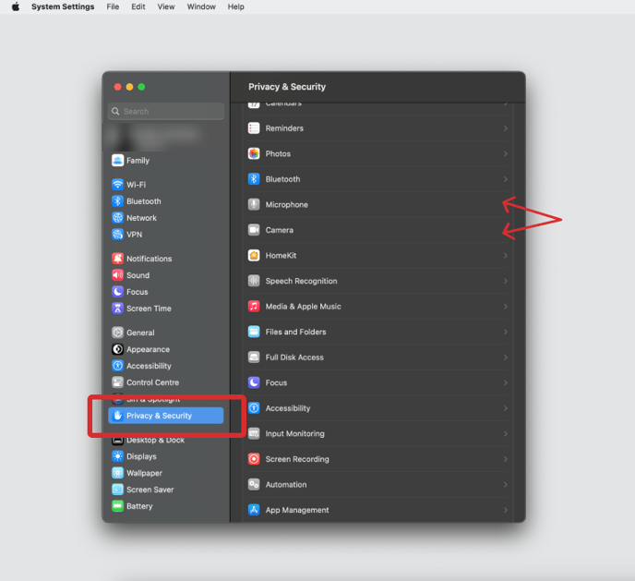Expand the Media & Apple Music chevron

click(506, 307)
